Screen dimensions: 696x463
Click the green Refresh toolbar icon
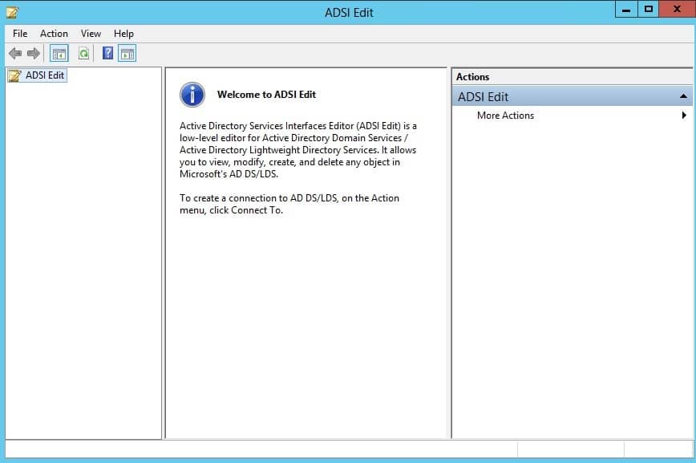pos(83,54)
